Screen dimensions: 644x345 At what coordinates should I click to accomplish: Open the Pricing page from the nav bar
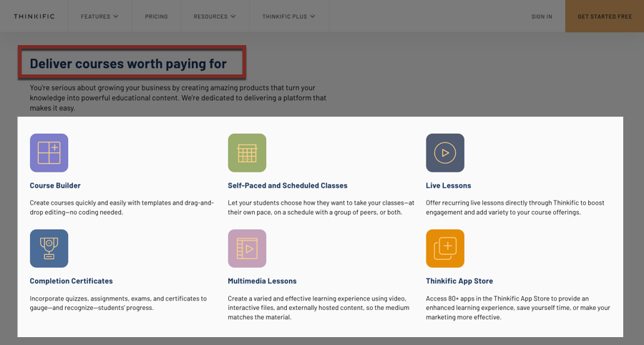[x=156, y=16]
